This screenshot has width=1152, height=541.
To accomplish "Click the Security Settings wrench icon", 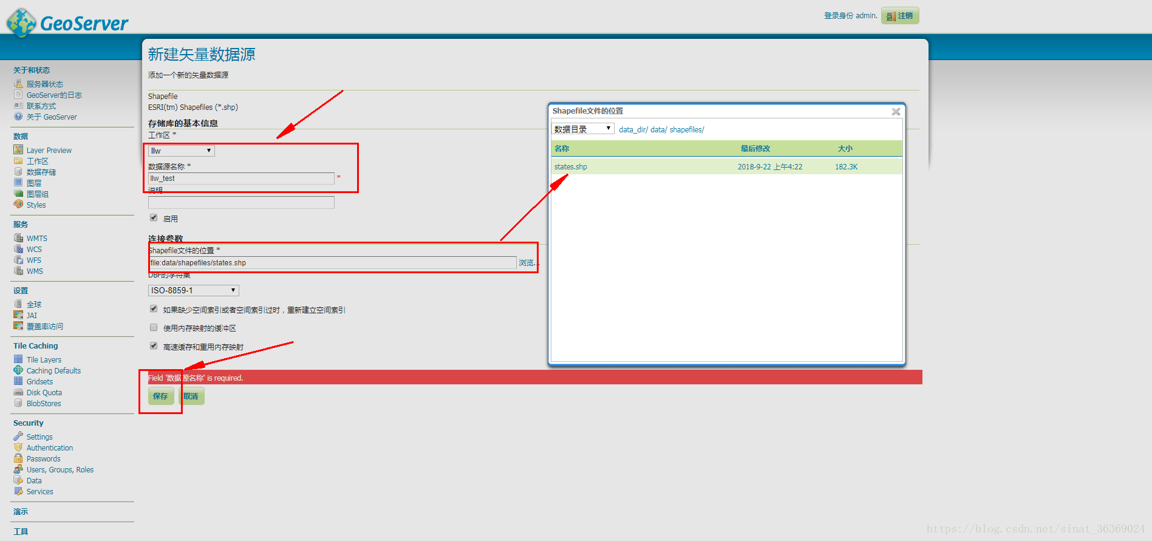I will (x=18, y=437).
